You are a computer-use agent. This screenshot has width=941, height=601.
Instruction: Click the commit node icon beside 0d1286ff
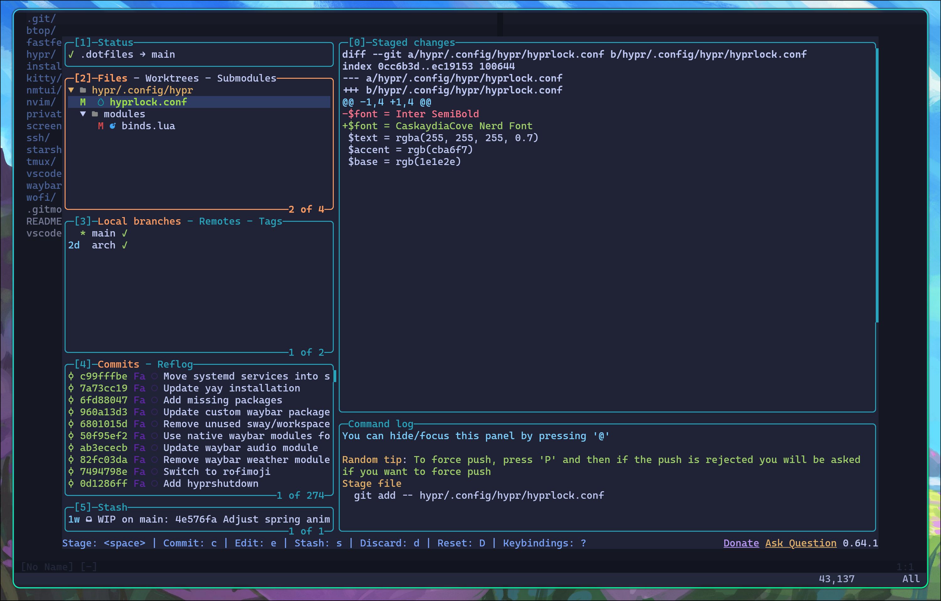click(71, 484)
